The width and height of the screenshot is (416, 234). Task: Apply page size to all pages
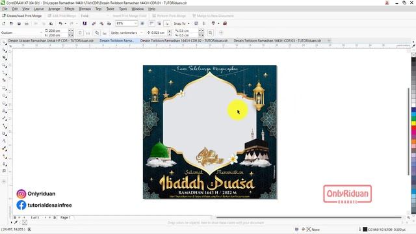pyautogui.click(x=97, y=33)
